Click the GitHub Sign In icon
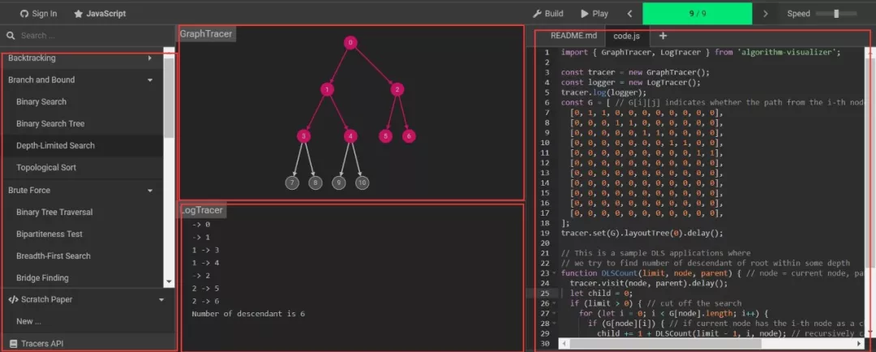876x352 pixels. [24, 14]
